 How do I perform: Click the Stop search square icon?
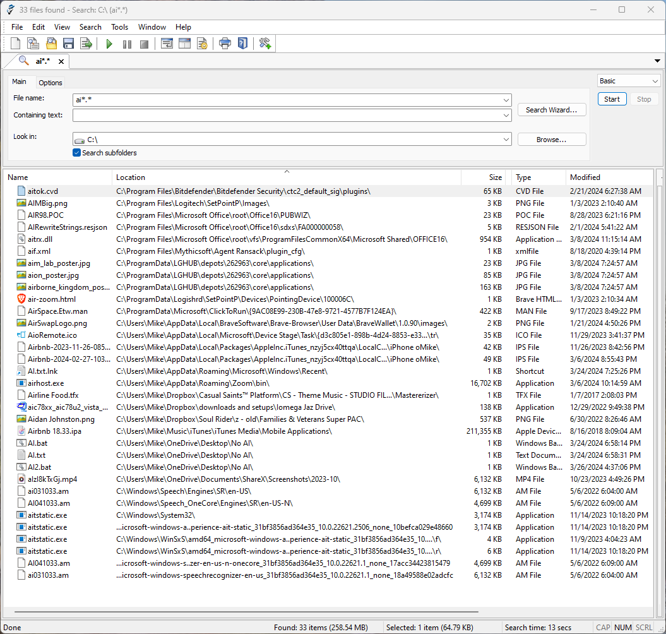(x=144, y=44)
